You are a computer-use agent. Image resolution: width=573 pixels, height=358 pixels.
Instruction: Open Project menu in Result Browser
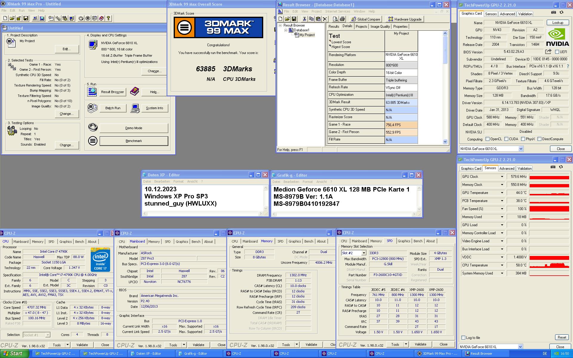coord(317,11)
